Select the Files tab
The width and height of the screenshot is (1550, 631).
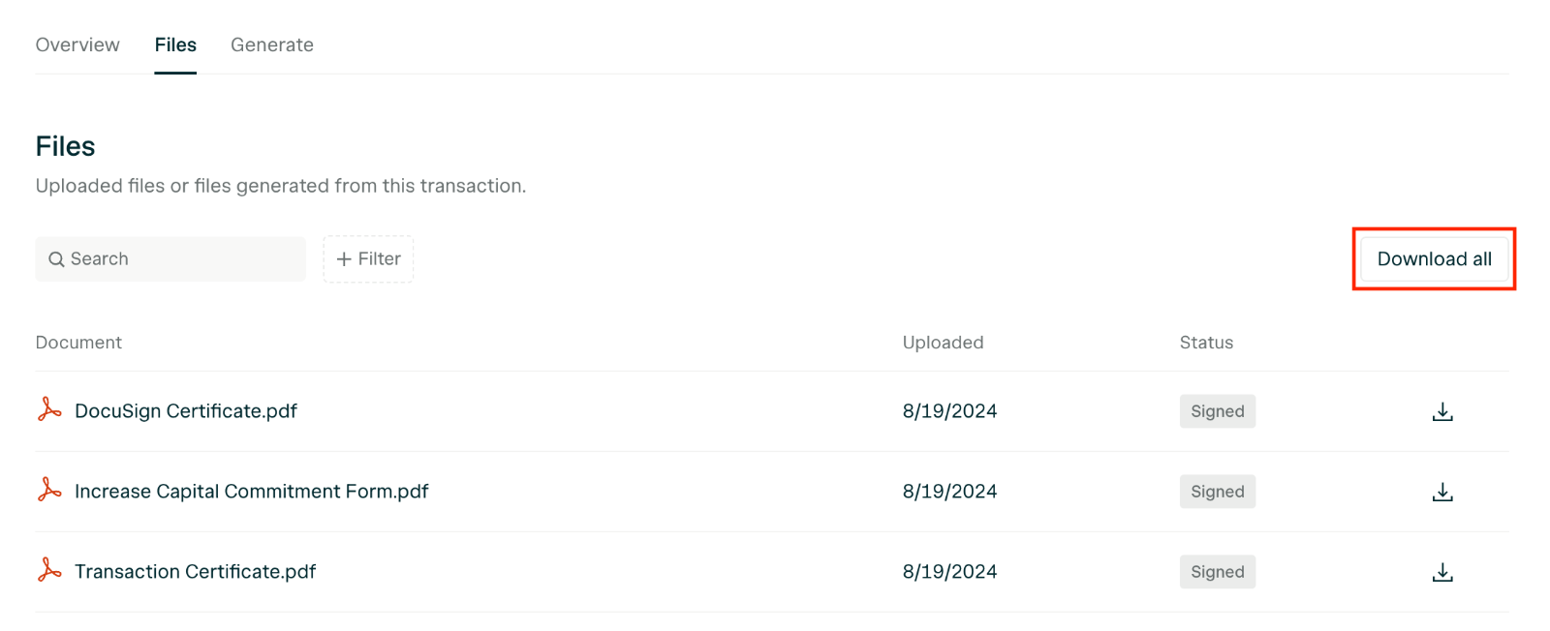click(175, 45)
